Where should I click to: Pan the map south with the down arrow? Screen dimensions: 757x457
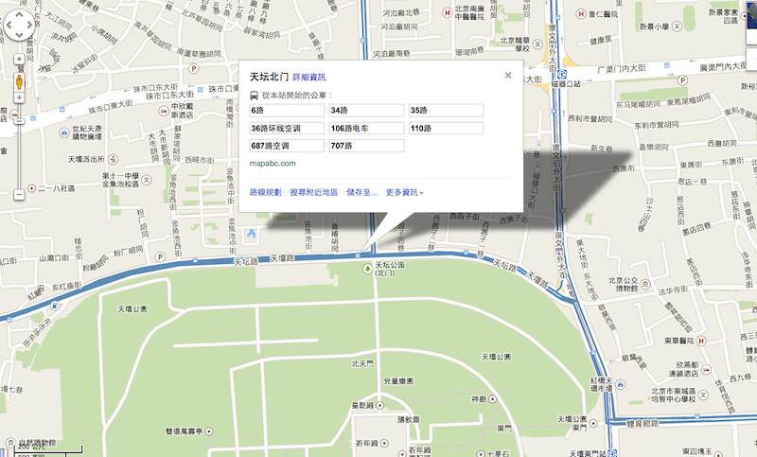coord(19,35)
